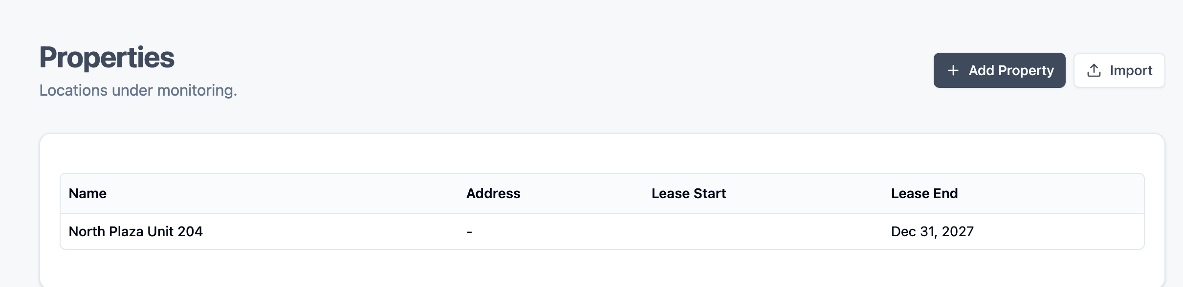
Task: Click the plus icon in Add Property button
Action: tap(952, 70)
